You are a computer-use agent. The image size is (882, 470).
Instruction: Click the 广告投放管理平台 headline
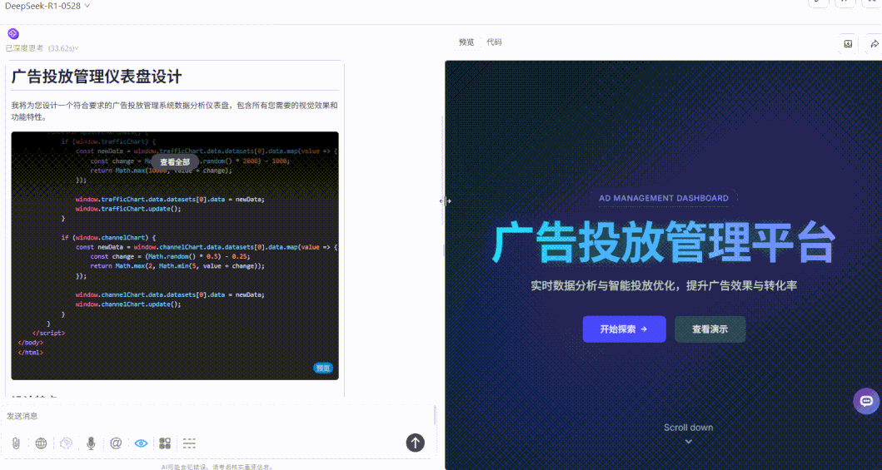664,243
